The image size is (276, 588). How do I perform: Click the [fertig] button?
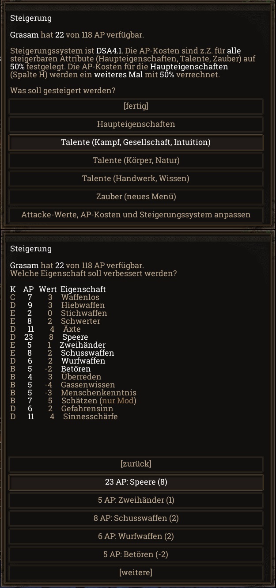click(136, 106)
